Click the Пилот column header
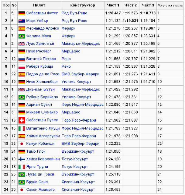Image resolution: width=185 pixels, height=195 pixels. click(39, 5)
